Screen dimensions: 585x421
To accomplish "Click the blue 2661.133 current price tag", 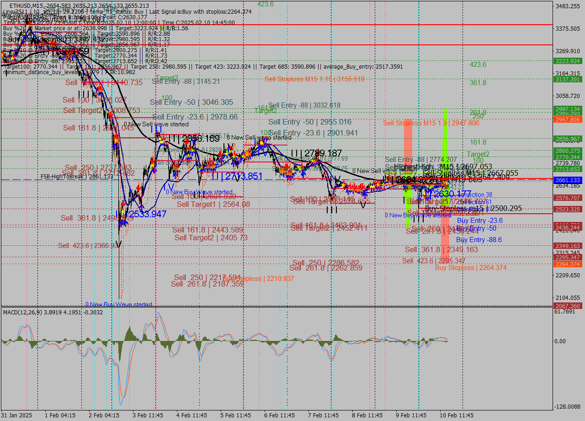I will tap(567, 180).
